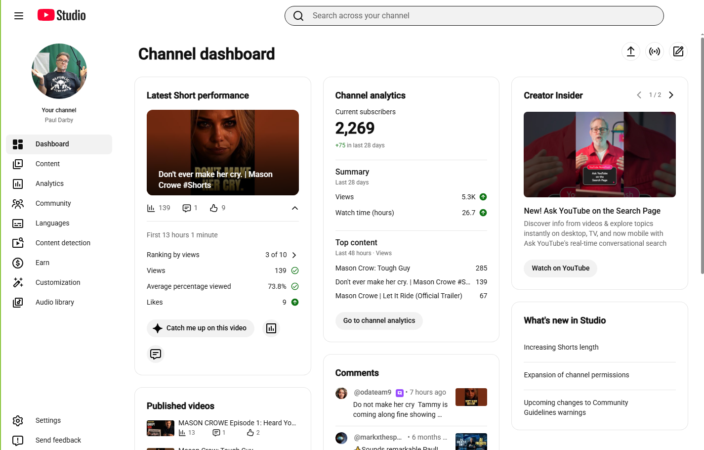The image size is (704, 450).
Task: Click the create post pencil icon
Action: click(x=678, y=51)
